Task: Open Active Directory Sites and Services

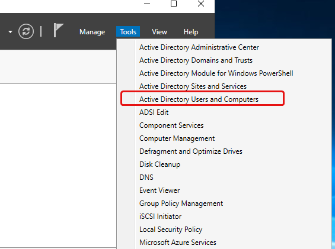Action: [x=193, y=86]
